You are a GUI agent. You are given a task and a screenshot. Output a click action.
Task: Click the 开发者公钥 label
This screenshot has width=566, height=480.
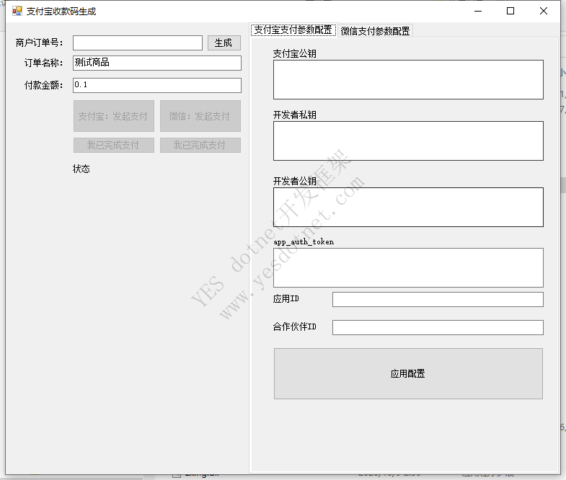295,181
